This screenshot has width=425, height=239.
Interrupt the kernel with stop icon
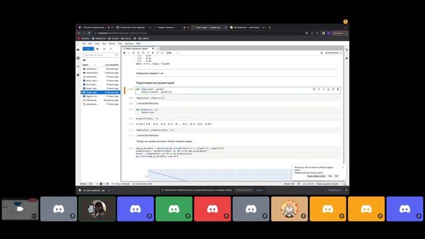pos(153,53)
